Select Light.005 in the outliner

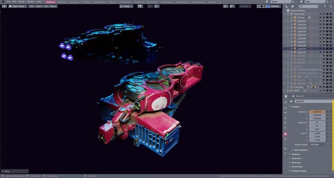coord(301,35)
